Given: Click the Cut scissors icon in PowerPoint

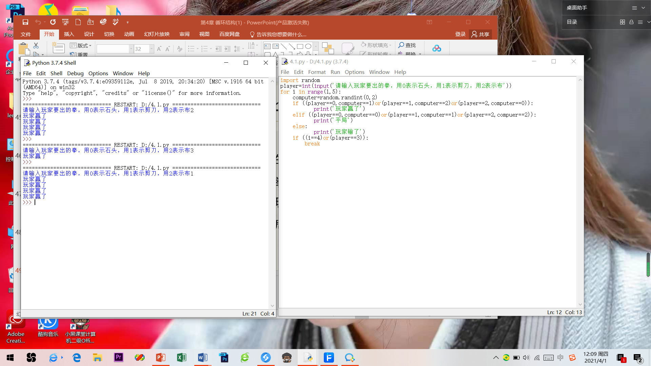Looking at the screenshot, I should [36, 45].
